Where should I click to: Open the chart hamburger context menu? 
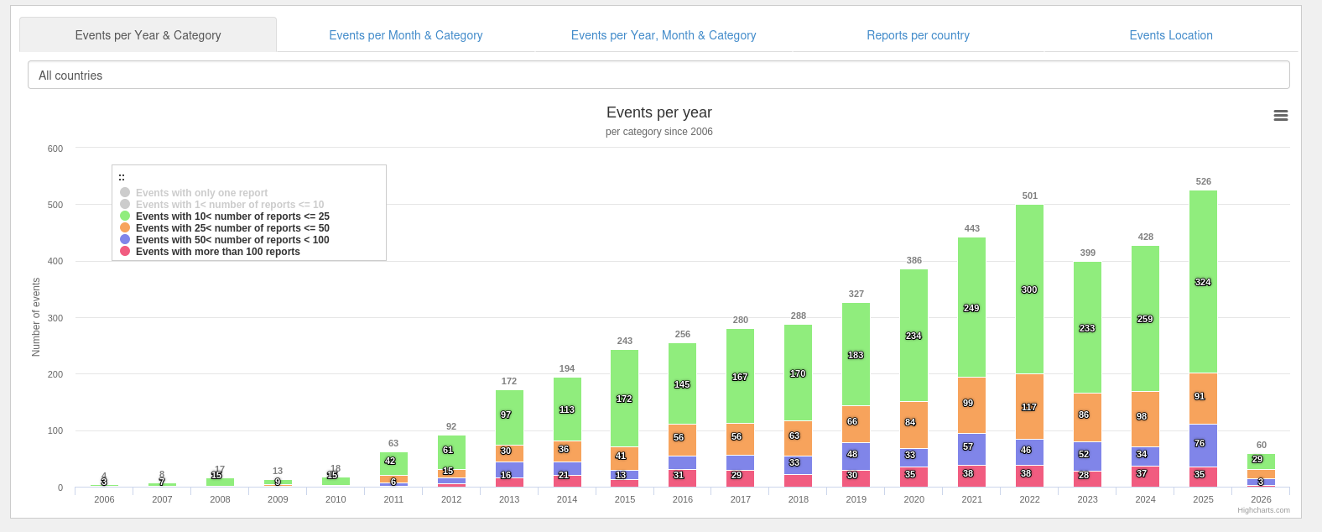click(x=1280, y=116)
